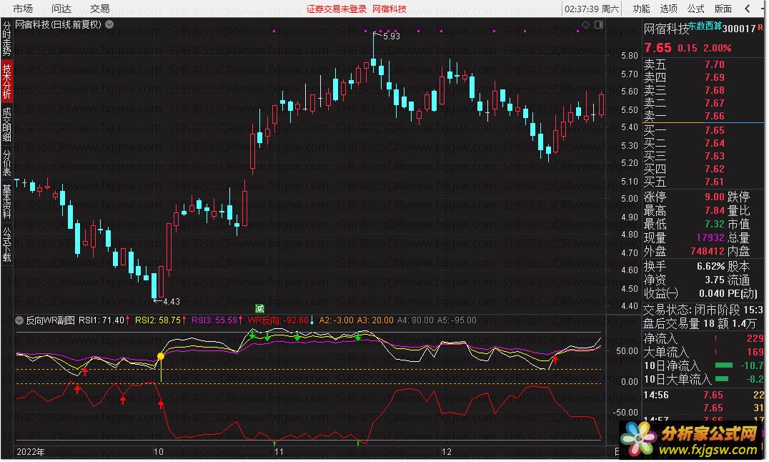
Task: Click the RSI3: 55.58 value
Action: 214,320
